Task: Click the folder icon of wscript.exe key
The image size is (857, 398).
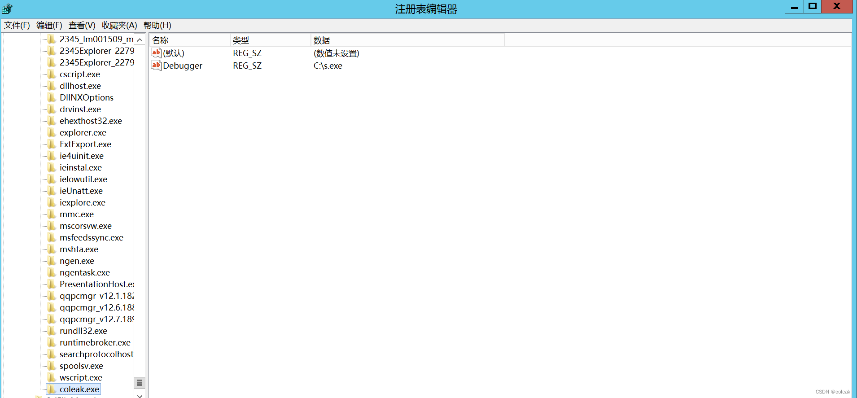Action: (x=52, y=377)
